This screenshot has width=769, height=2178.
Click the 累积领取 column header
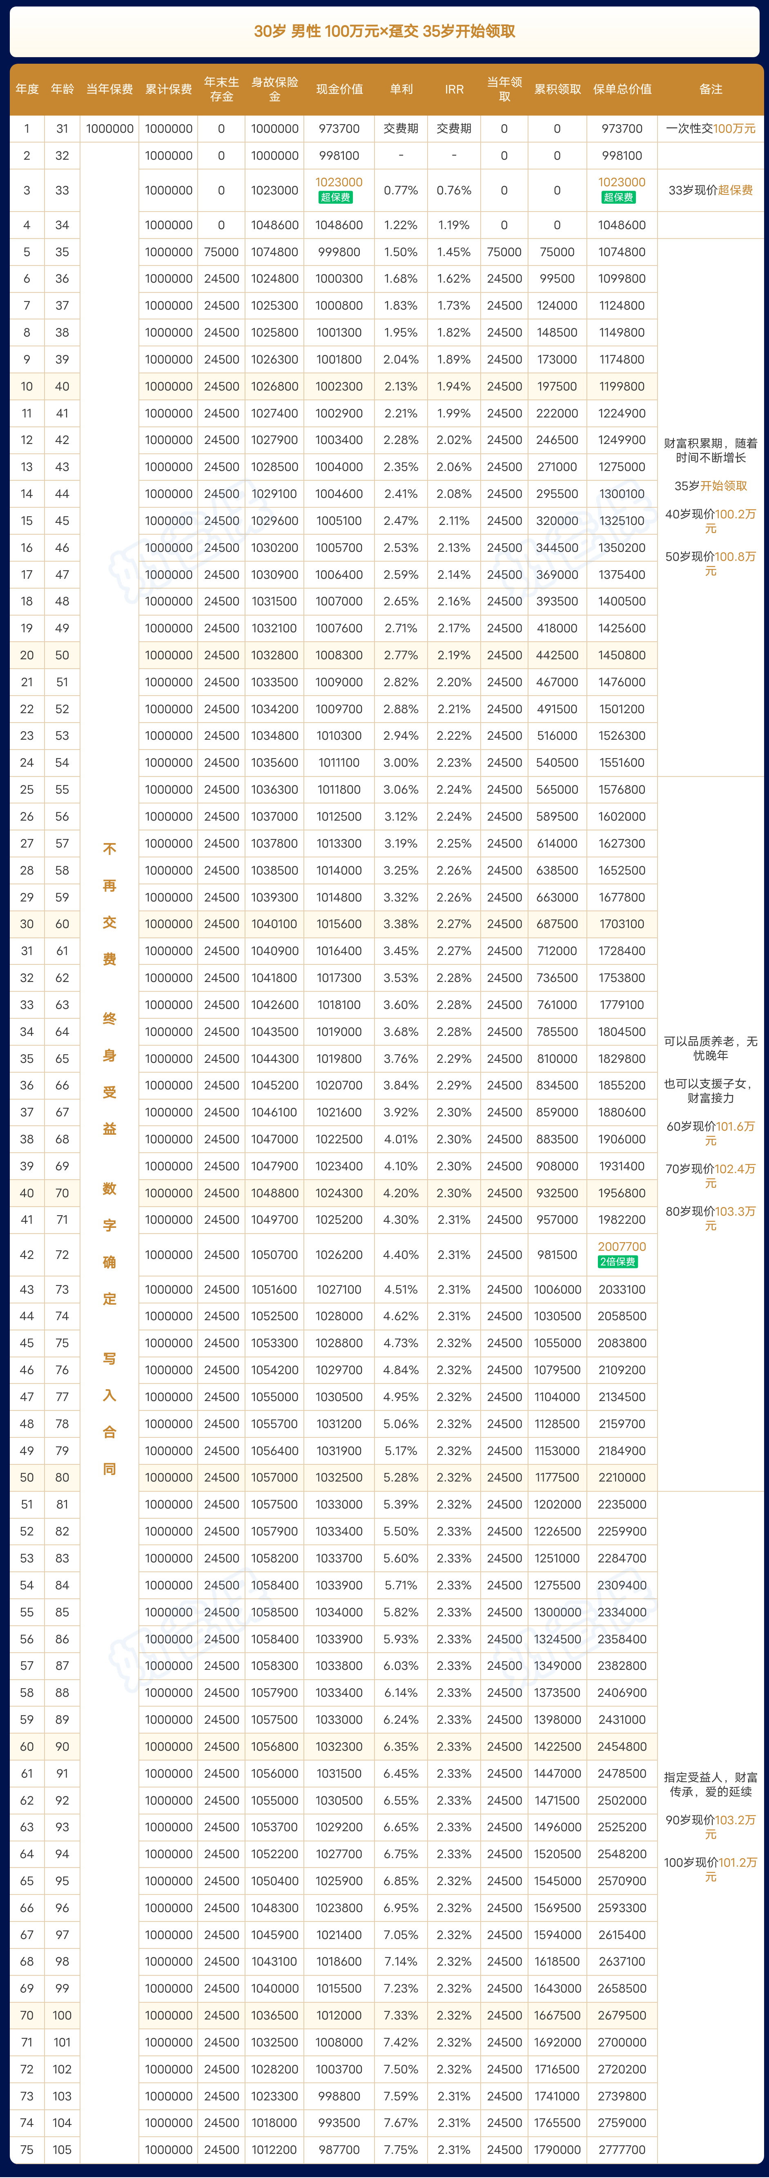coord(557,89)
